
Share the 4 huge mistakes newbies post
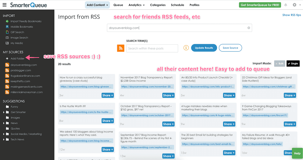point(229,124)
